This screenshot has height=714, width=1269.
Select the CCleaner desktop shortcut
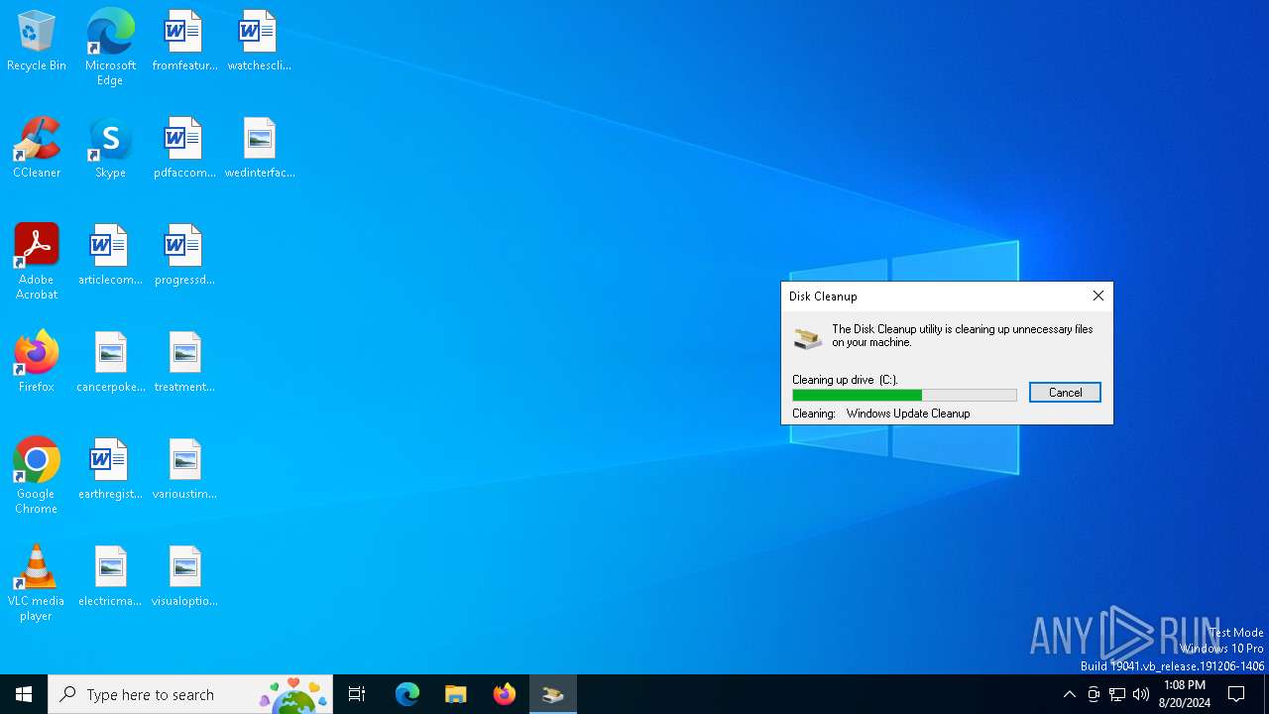click(x=37, y=148)
